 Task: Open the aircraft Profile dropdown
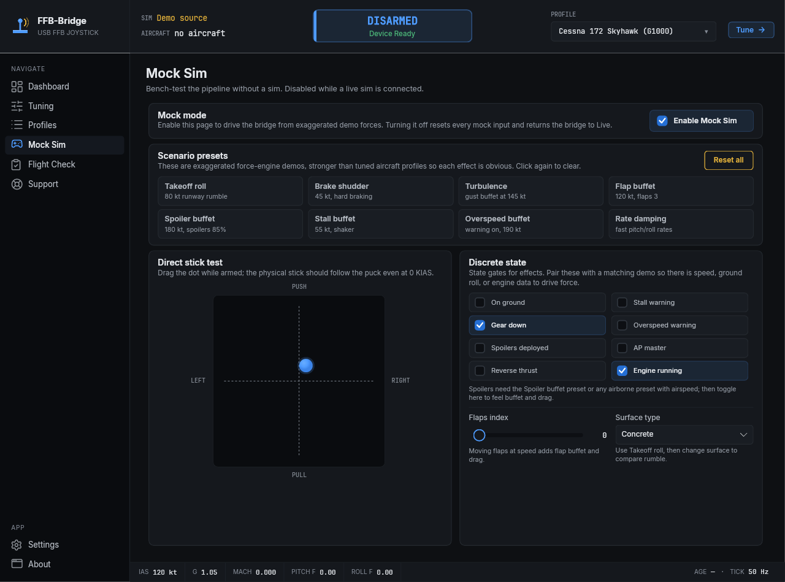(633, 31)
